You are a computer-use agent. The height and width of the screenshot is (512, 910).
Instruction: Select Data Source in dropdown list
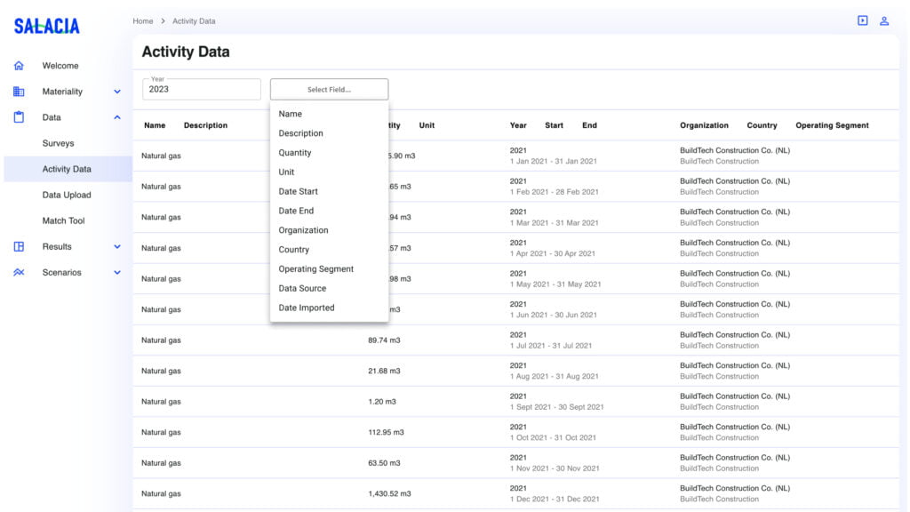[x=302, y=288]
